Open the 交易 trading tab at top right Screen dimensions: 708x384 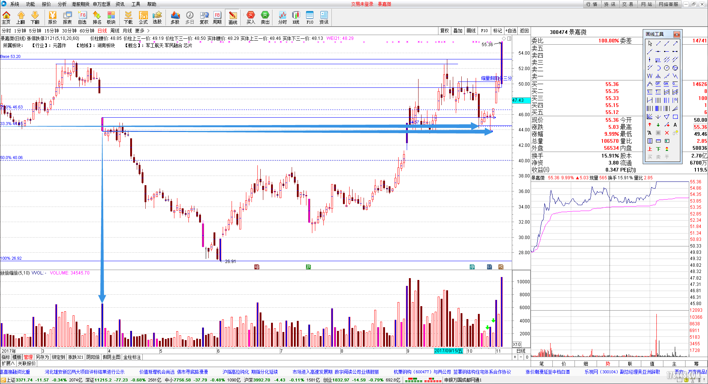click(628, 4)
